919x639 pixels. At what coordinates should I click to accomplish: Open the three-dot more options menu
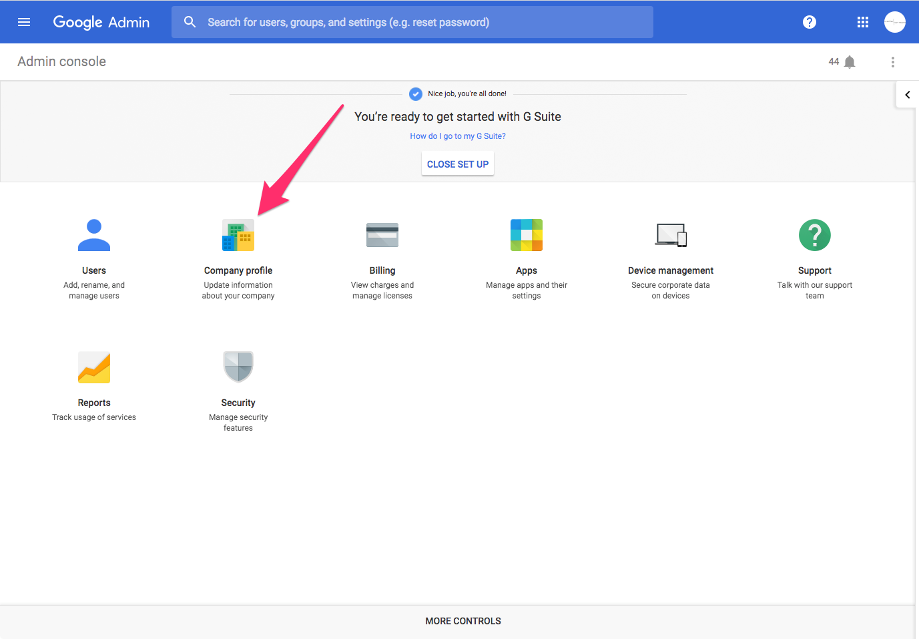pos(893,62)
